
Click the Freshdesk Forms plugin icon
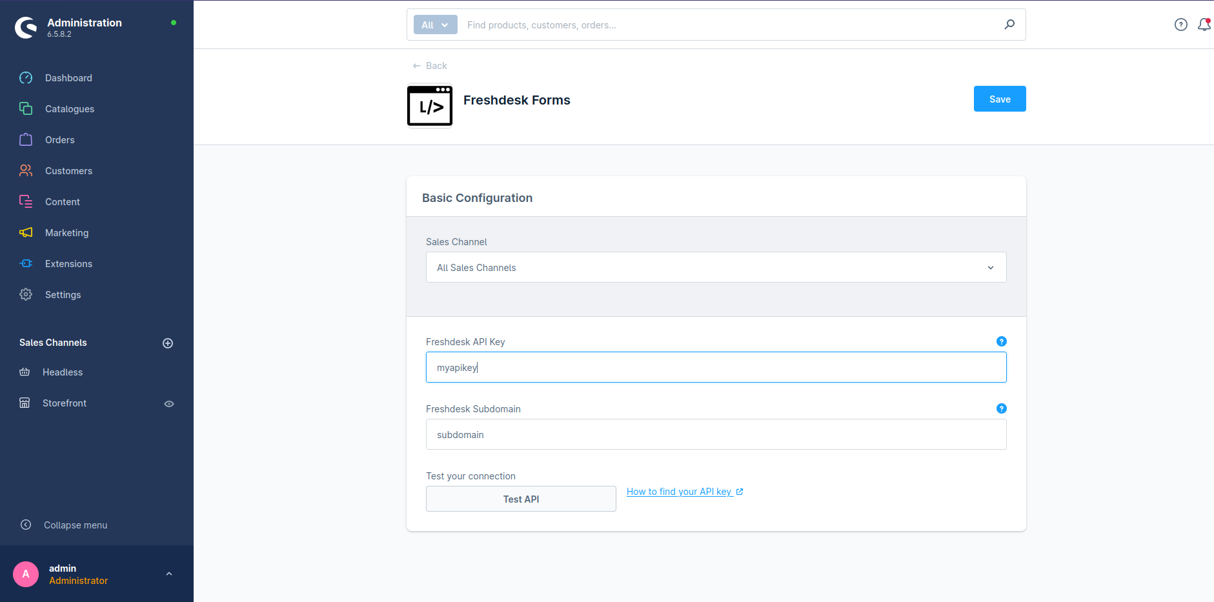tap(430, 106)
